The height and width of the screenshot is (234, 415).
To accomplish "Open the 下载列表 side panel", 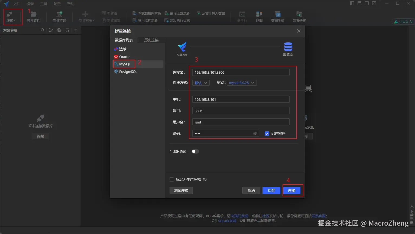I will point(412,214).
